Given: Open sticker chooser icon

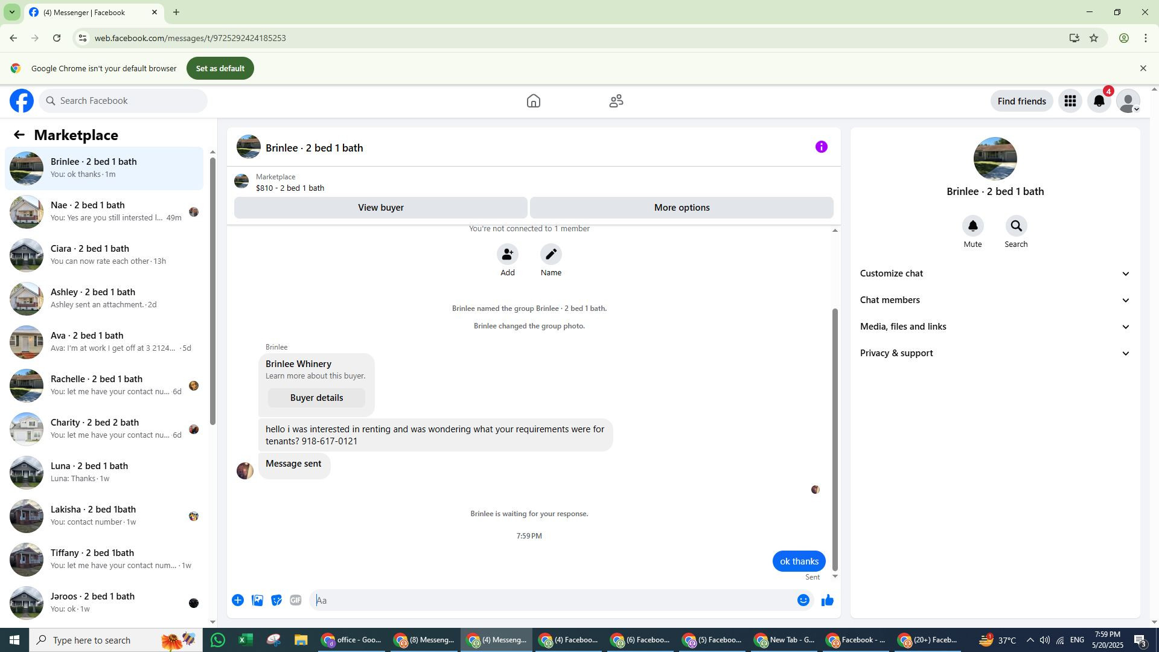Looking at the screenshot, I should pyautogui.click(x=276, y=600).
